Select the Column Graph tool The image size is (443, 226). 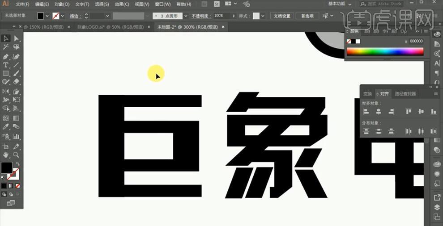pos(17,137)
